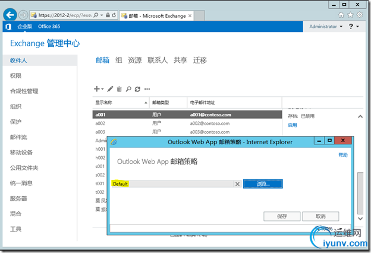This screenshot has height=253, width=371.
Task: Click scroll down chevron in details pane
Action: 360,219
